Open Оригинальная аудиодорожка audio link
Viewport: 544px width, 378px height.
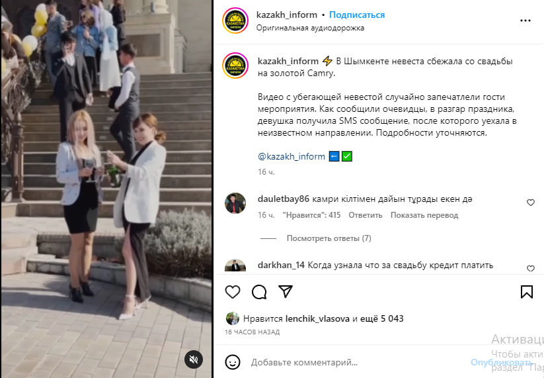coord(310,28)
